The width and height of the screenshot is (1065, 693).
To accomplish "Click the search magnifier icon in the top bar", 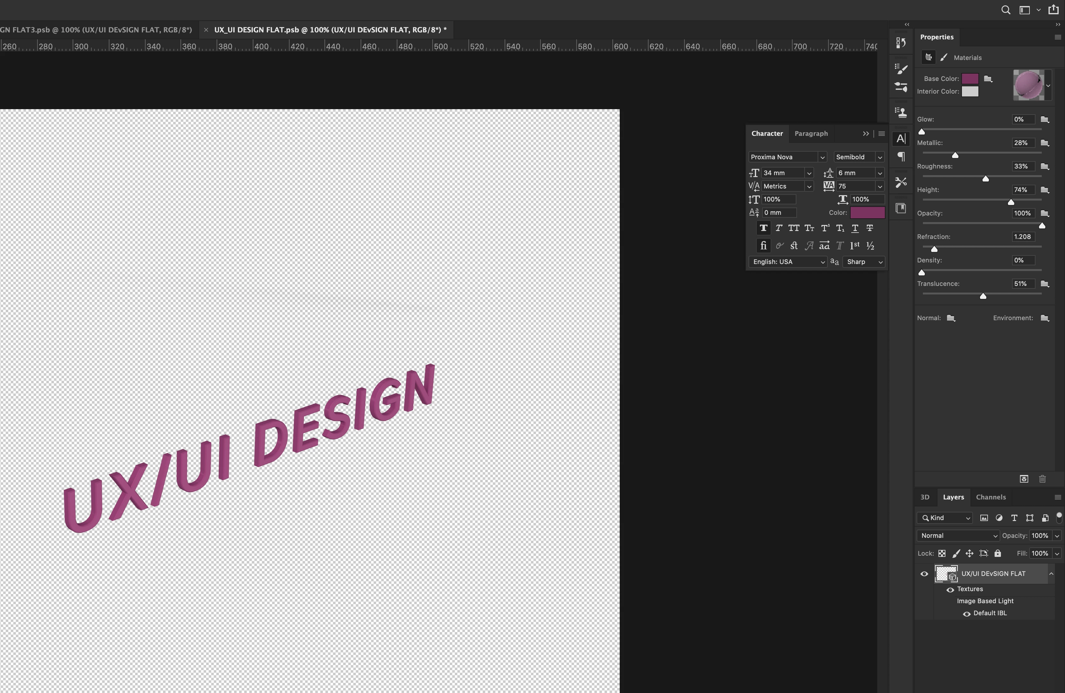I will [1005, 10].
